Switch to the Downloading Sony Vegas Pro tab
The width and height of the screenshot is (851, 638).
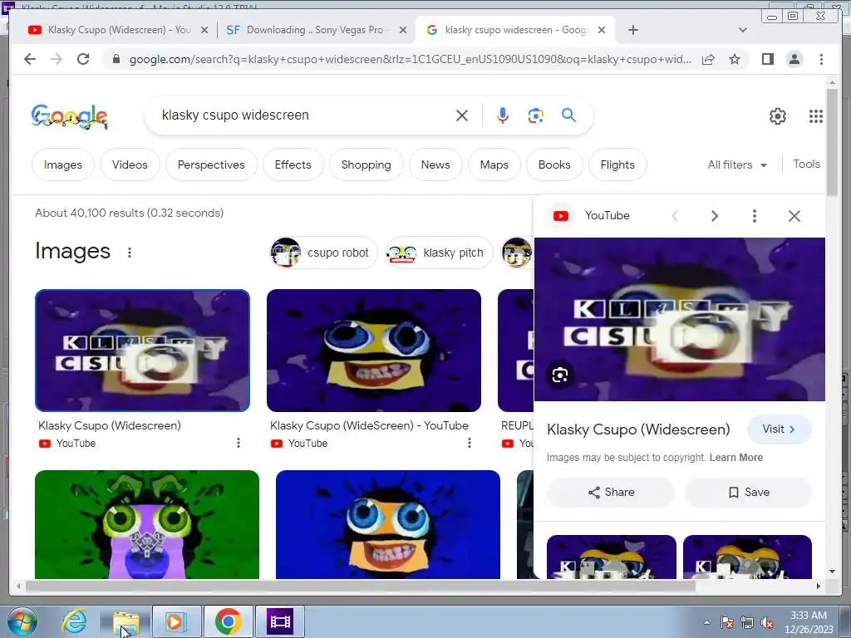315,30
